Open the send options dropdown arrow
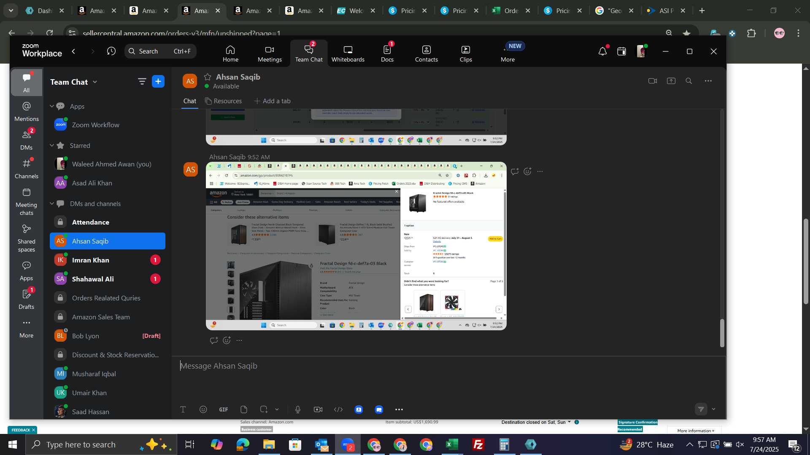Screen dimensions: 810x455 [713, 409]
